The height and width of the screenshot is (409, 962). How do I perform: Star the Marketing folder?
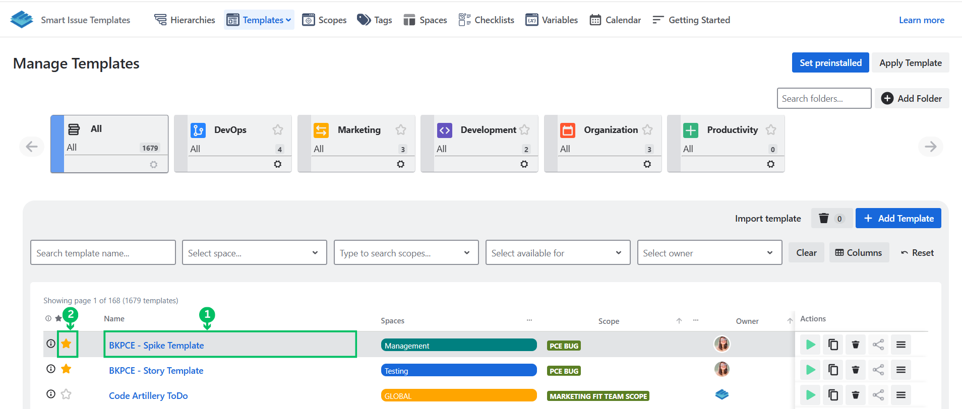(401, 130)
